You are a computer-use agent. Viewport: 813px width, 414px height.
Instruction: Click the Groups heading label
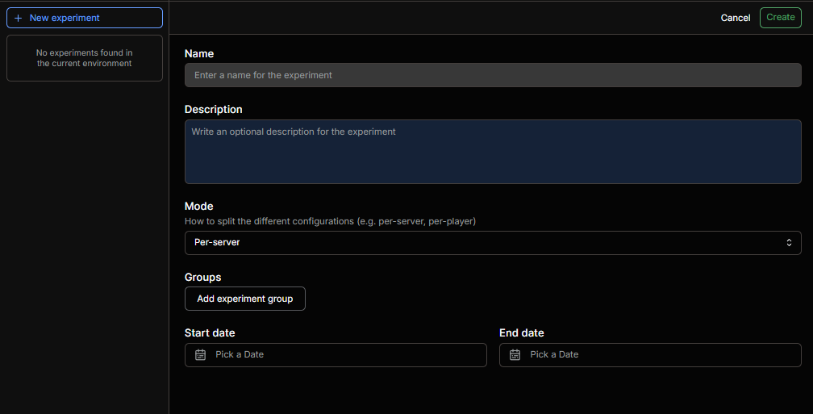tap(202, 278)
